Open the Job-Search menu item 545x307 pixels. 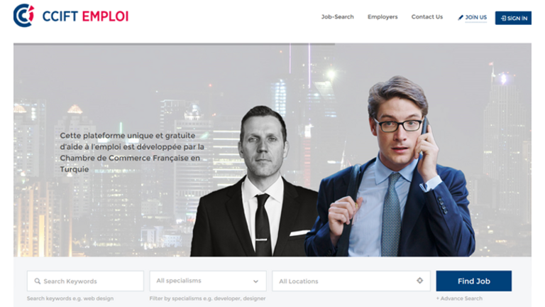[337, 17]
